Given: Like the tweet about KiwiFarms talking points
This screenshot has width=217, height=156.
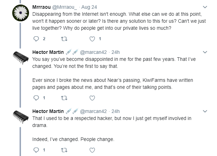Looking at the screenshot, I should (x=92, y=98).
